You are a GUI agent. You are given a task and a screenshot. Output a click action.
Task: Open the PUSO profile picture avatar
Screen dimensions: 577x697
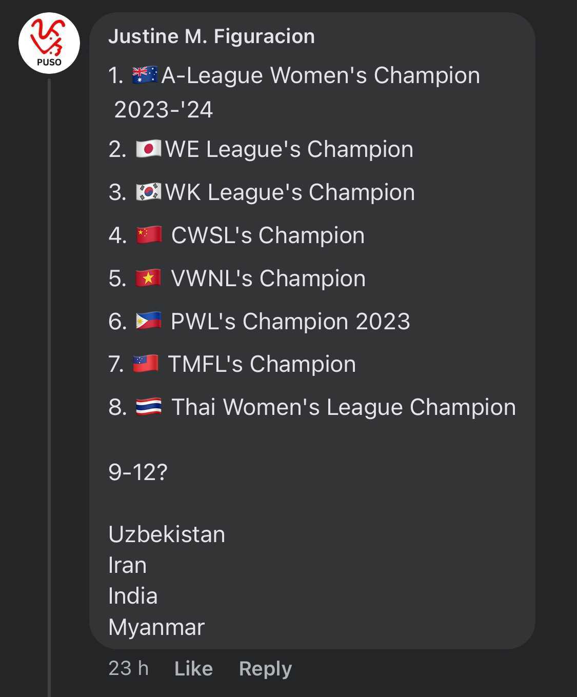point(49,43)
